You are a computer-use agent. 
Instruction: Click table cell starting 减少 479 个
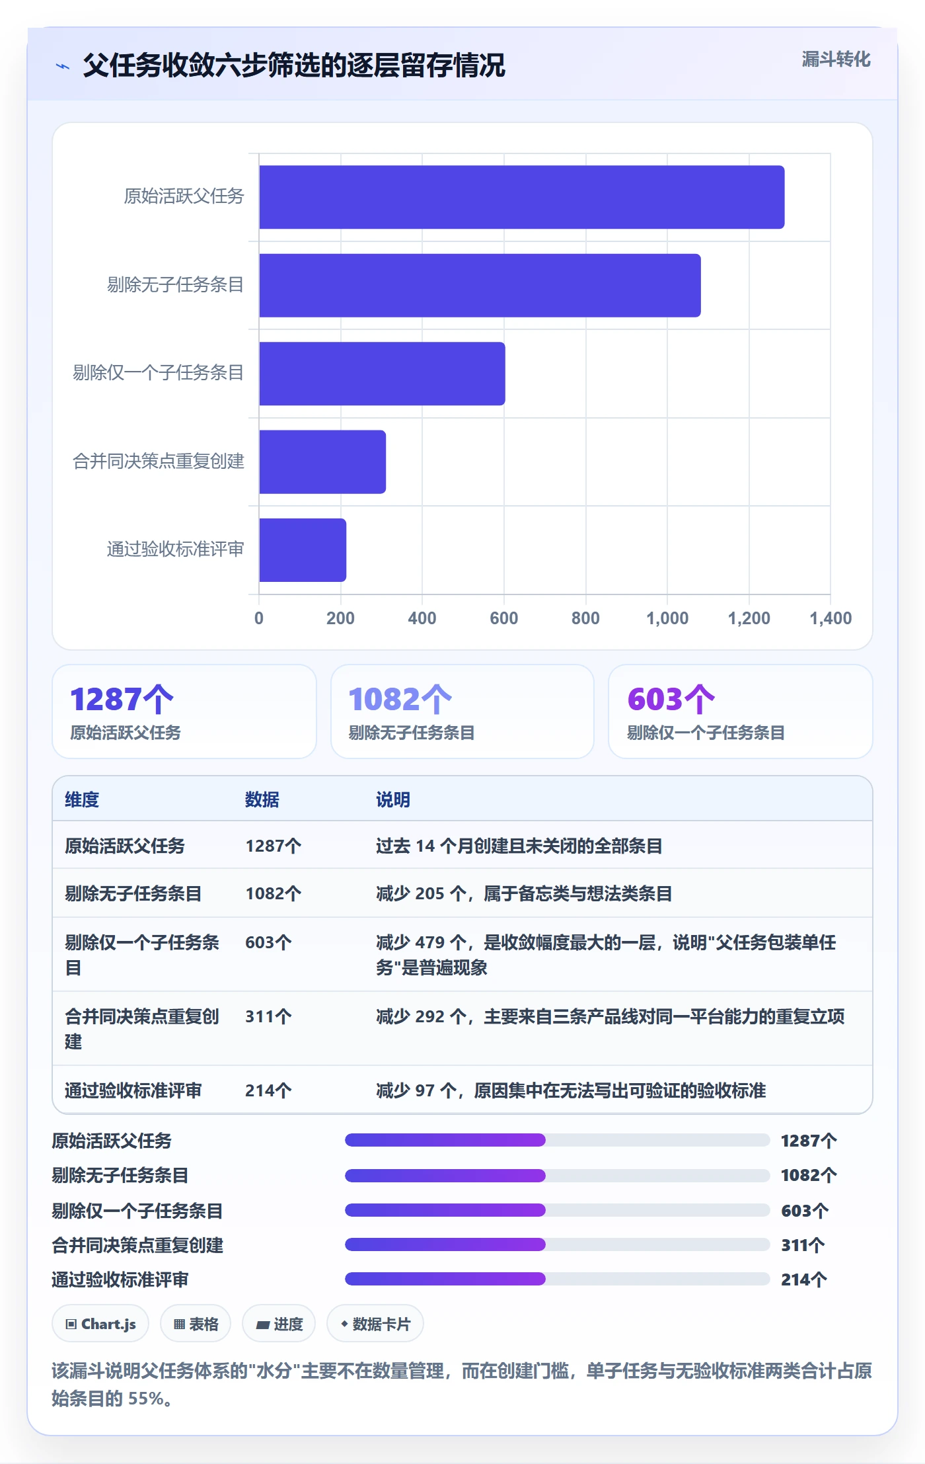606,955
